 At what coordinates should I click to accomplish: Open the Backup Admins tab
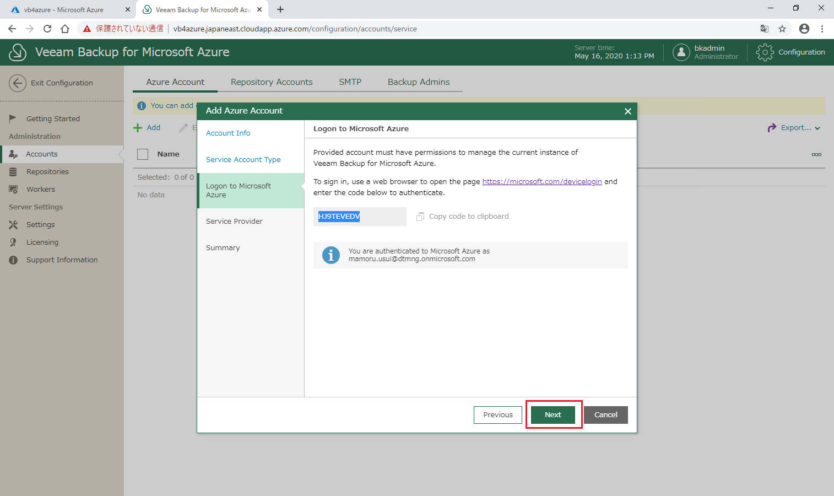coord(419,82)
